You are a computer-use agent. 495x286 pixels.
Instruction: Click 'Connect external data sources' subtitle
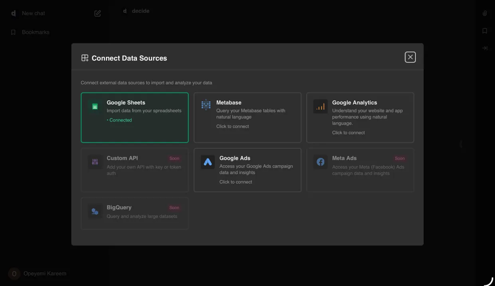click(147, 83)
